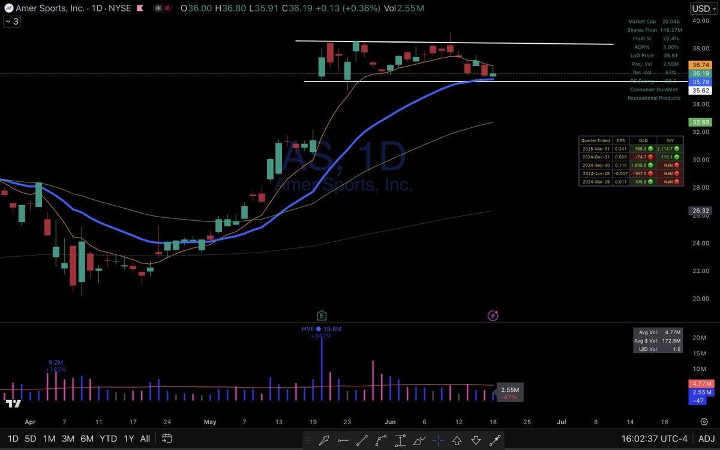Click the 2024-Sep-30 earnings table row

coord(631,164)
